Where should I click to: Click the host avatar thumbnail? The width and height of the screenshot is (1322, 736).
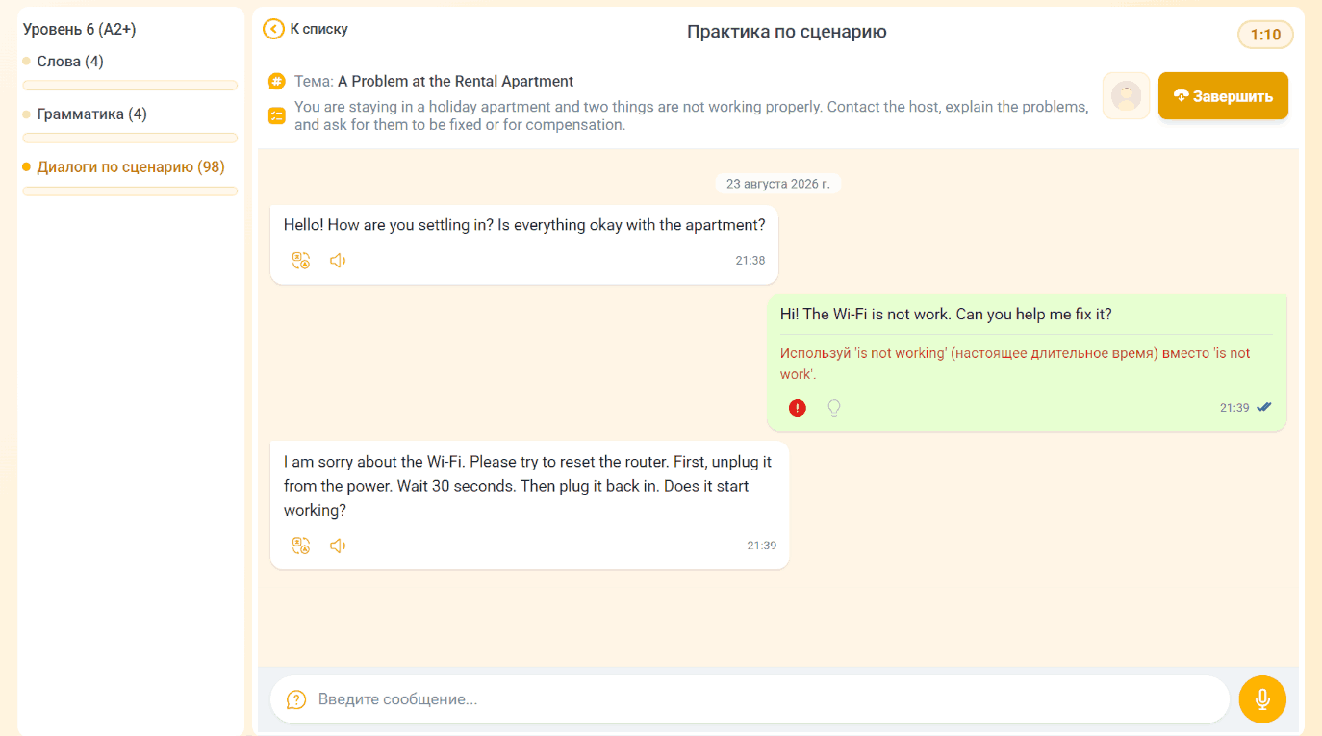1126,96
